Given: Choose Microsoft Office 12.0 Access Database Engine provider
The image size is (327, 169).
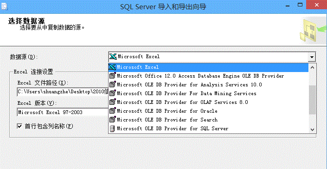Looking at the screenshot, I should coord(208,76).
